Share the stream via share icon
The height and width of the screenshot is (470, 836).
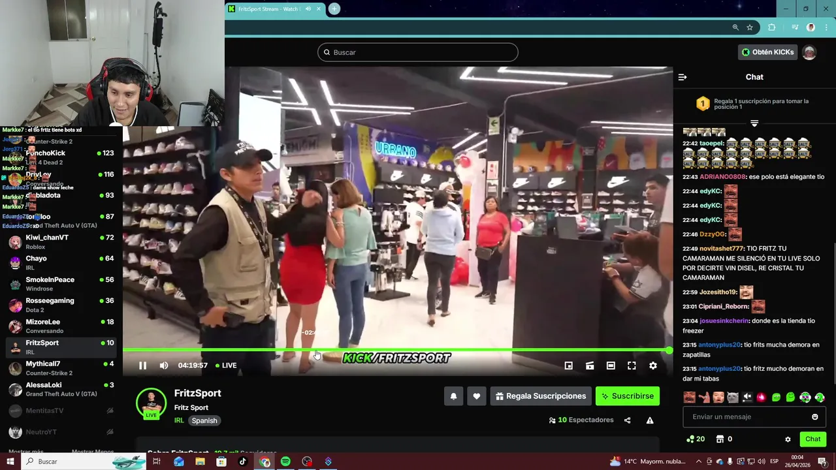(628, 420)
